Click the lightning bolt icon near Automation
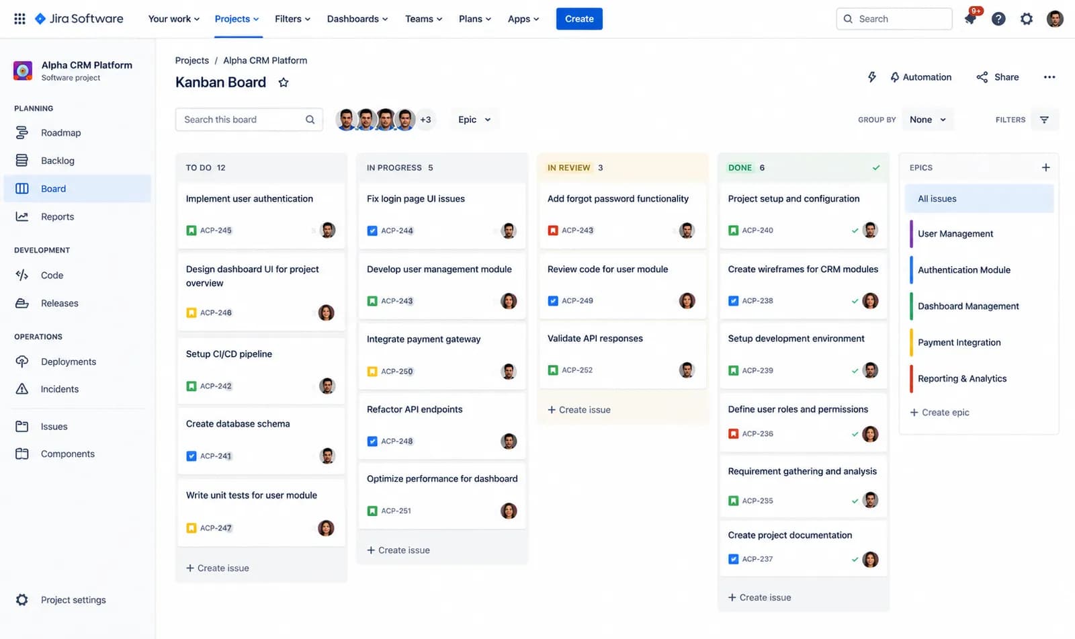The height and width of the screenshot is (639, 1075). click(872, 77)
